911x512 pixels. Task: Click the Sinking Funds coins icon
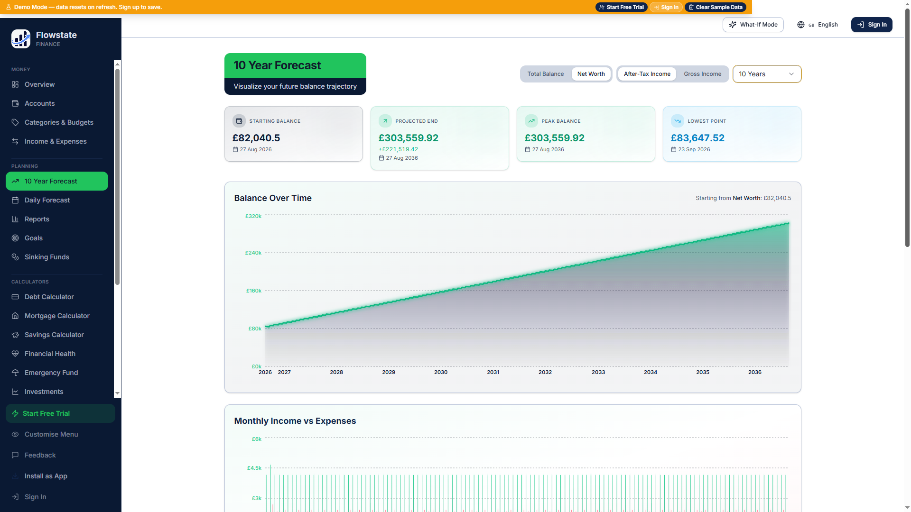click(15, 257)
